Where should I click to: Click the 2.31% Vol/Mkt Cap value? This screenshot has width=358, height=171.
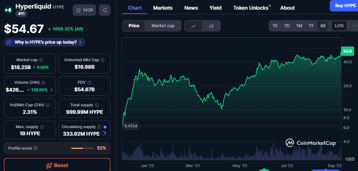click(x=30, y=112)
